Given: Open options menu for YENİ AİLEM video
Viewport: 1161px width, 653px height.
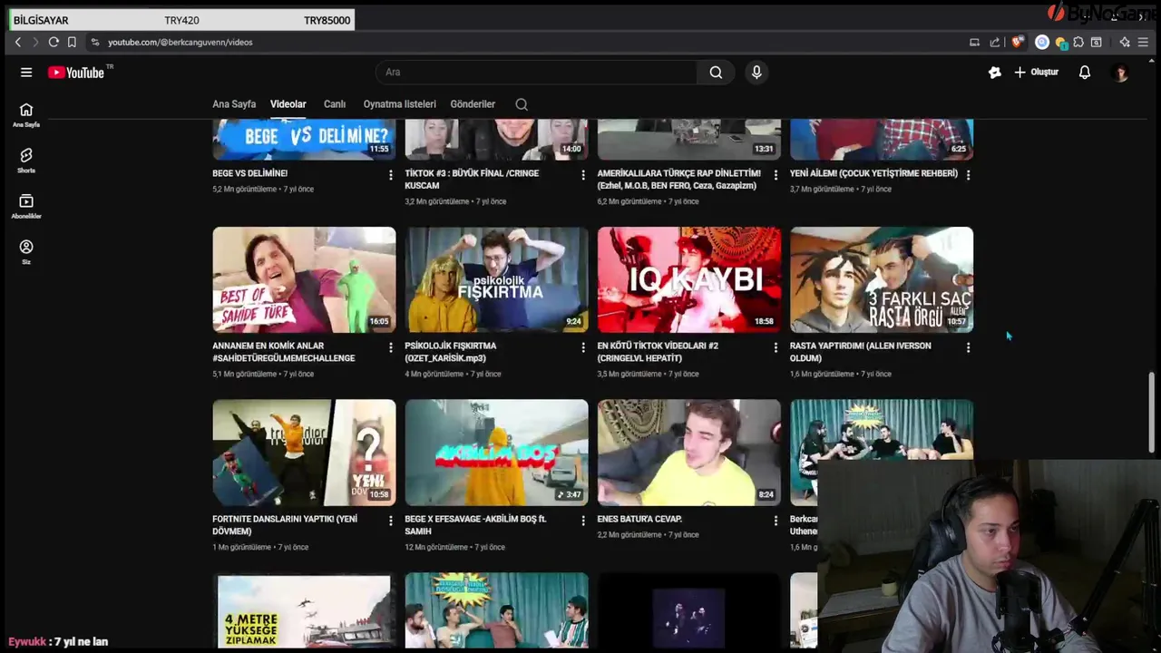Looking at the screenshot, I should 968,174.
